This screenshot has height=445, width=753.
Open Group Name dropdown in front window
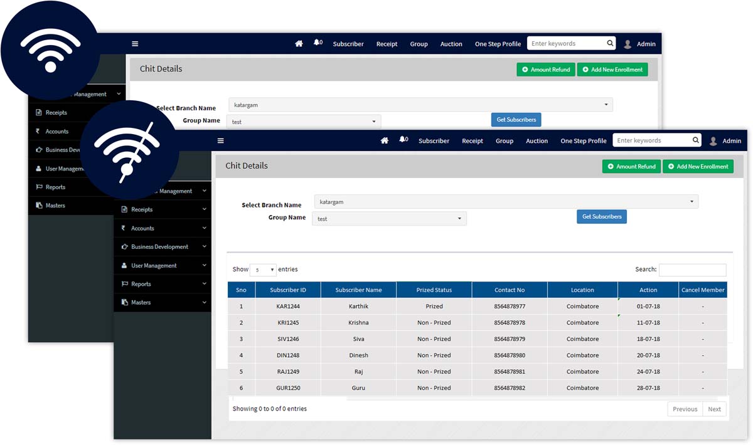pos(389,219)
